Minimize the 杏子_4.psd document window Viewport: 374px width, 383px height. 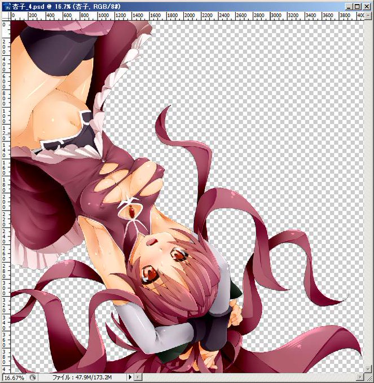click(x=349, y=7)
